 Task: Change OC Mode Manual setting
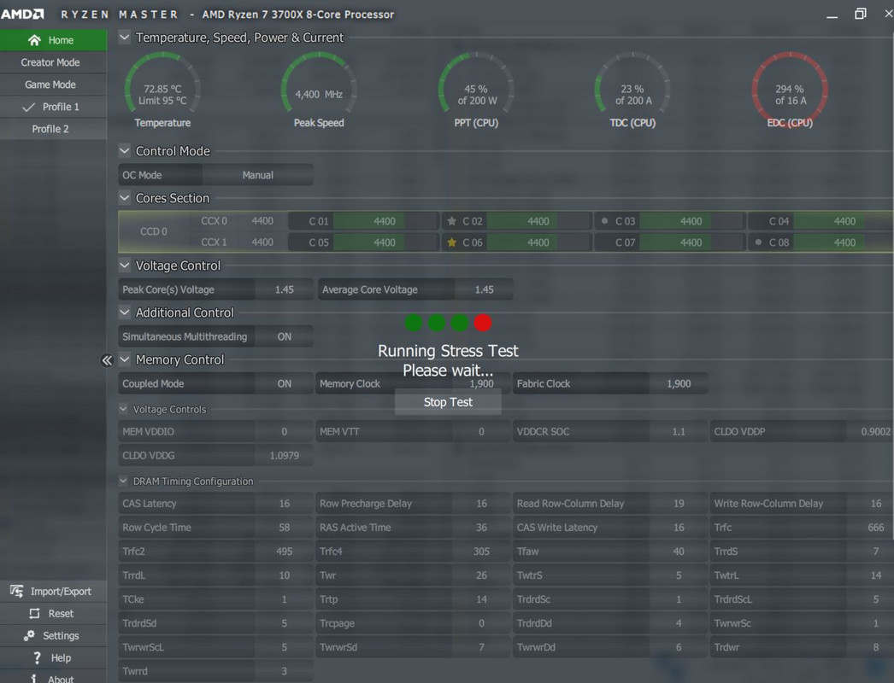tap(258, 176)
